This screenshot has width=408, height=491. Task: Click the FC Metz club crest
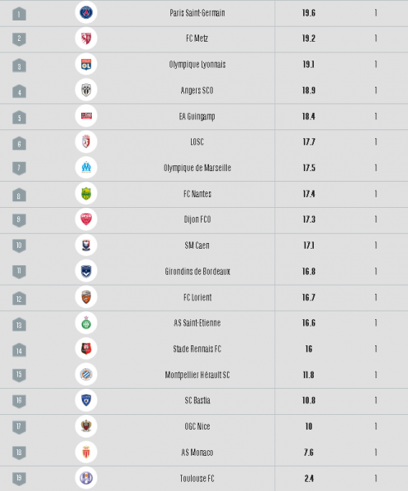pos(86,38)
